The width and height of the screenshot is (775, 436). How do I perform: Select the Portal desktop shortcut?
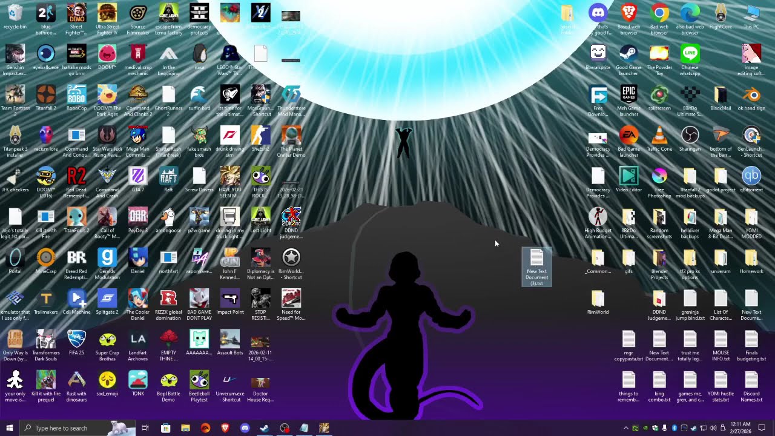click(x=15, y=261)
